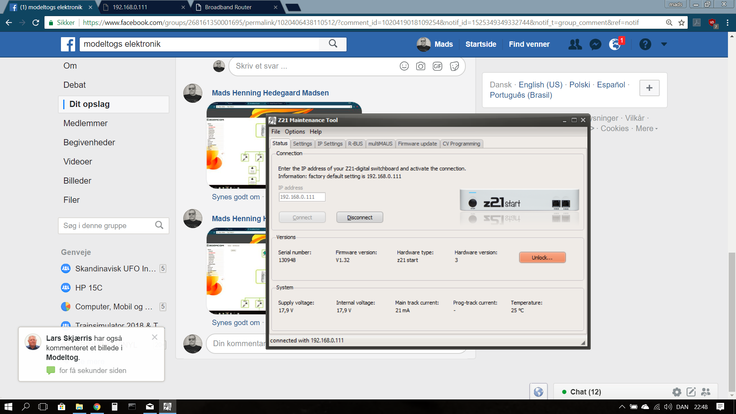
Task: Switch to the CV Programming tab
Action: [x=462, y=144]
